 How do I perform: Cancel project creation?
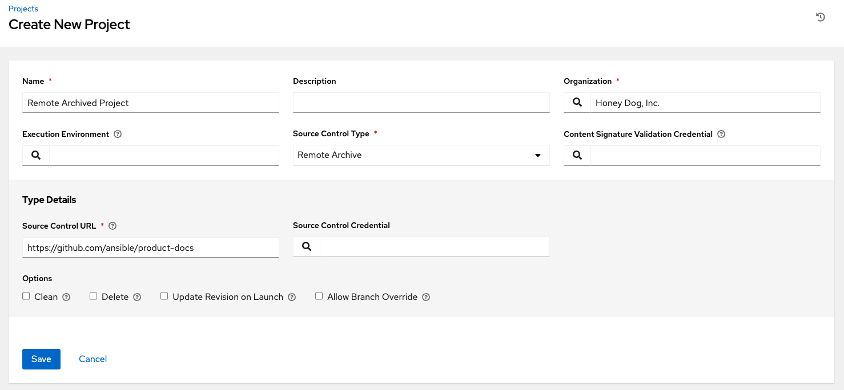coord(93,359)
